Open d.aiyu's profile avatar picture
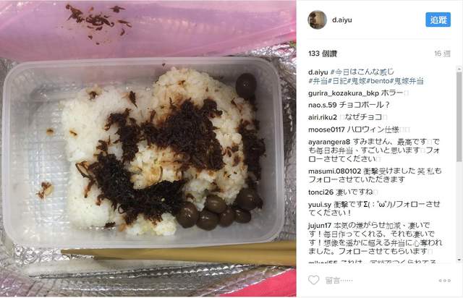The width and height of the screenshot is (463, 298). (x=317, y=20)
